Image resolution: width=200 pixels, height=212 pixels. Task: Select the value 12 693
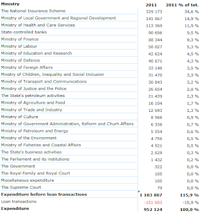pyautogui.click(x=155, y=111)
